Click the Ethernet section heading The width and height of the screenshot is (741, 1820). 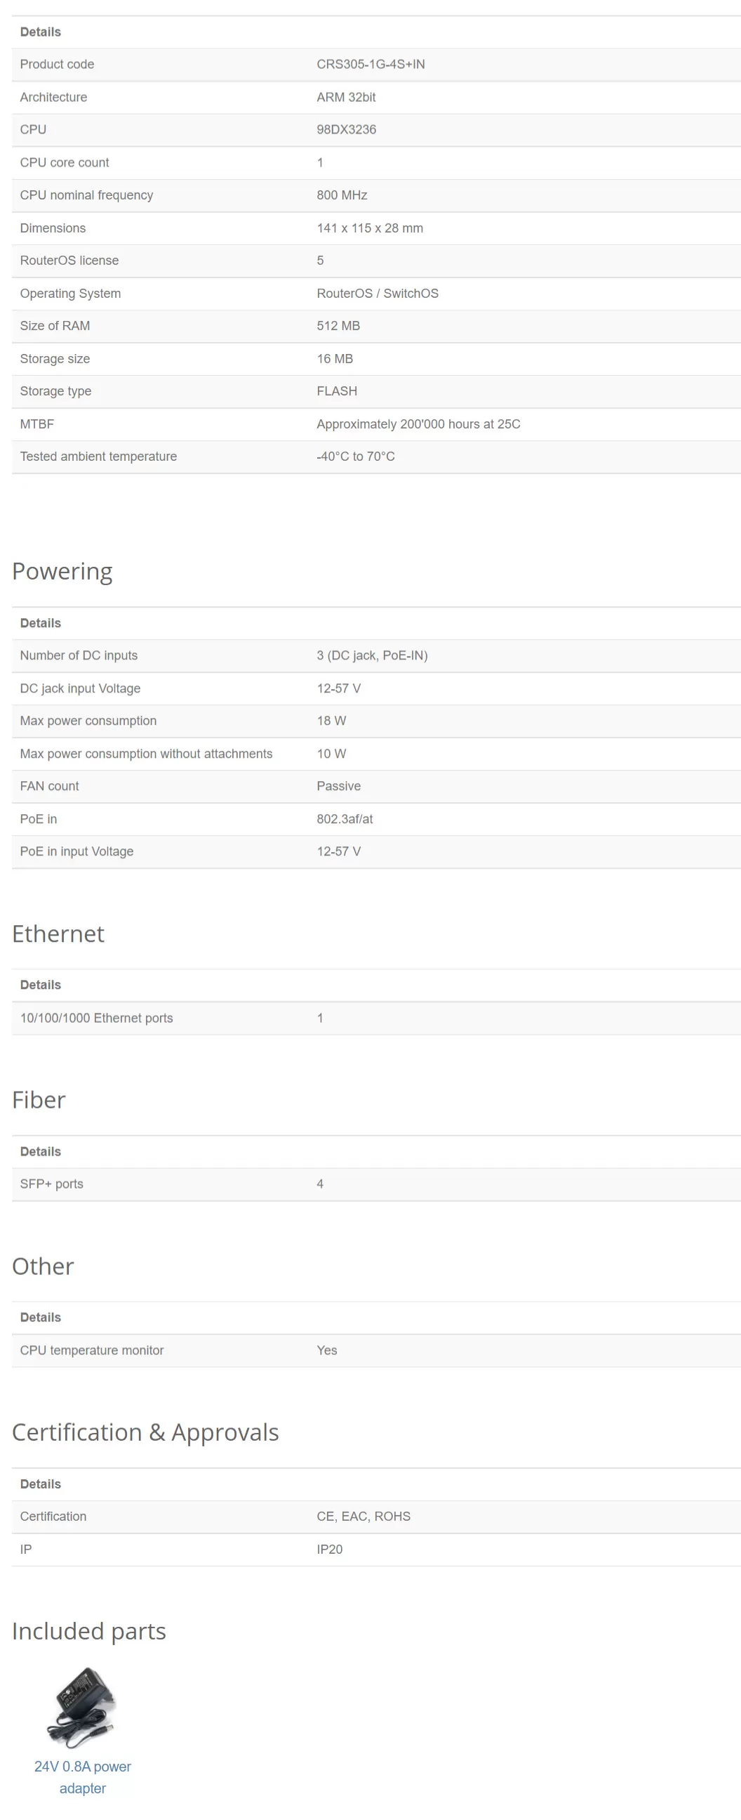[58, 934]
